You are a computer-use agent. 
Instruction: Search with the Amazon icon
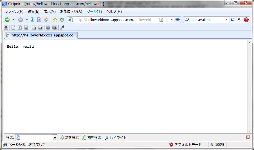coord(239,20)
